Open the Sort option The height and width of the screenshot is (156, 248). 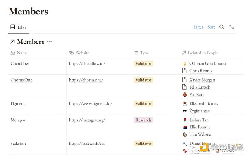[211, 27]
